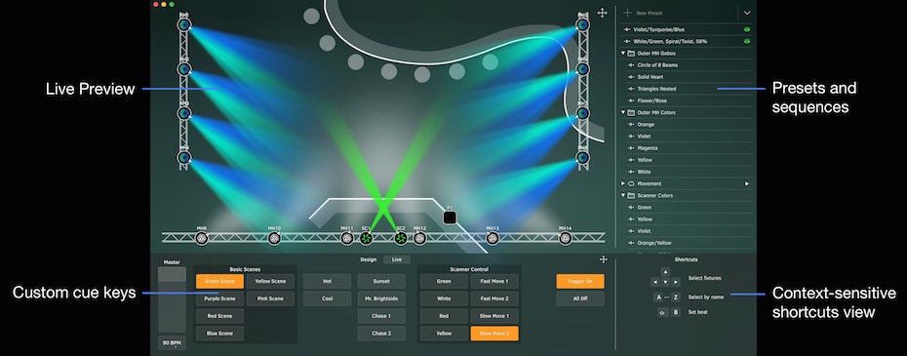
Task: Click the Scanner Colors folder icon
Action: click(632, 196)
